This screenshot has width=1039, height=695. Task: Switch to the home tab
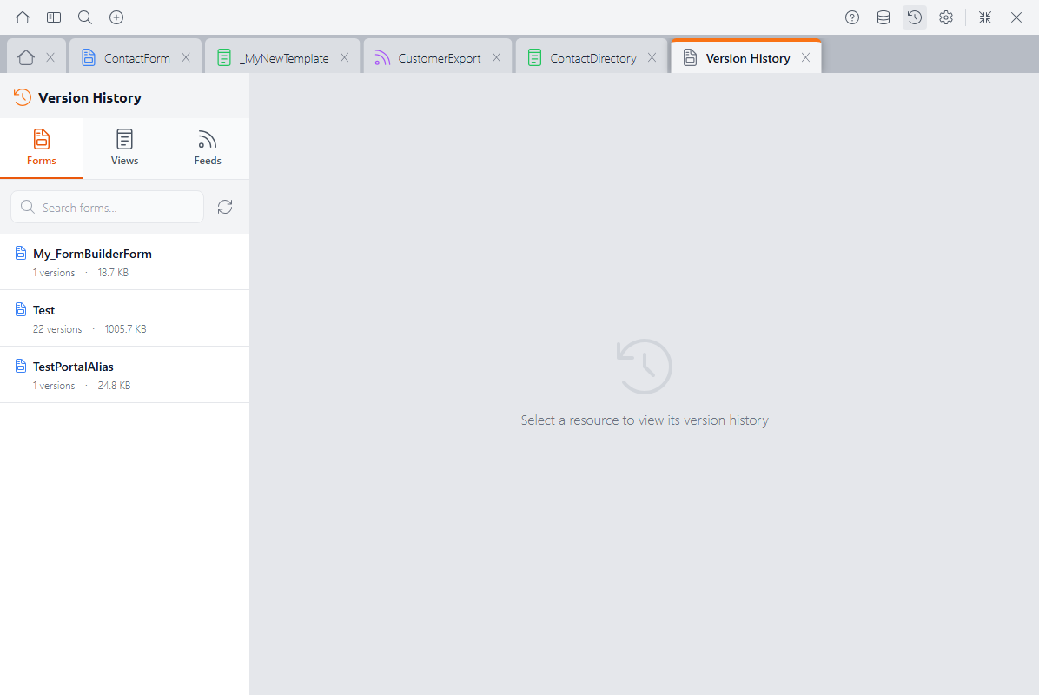click(x=26, y=57)
